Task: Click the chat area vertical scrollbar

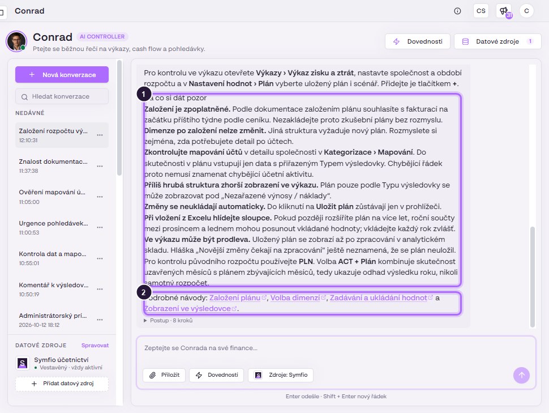Action: pyautogui.click(x=533, y=277)
